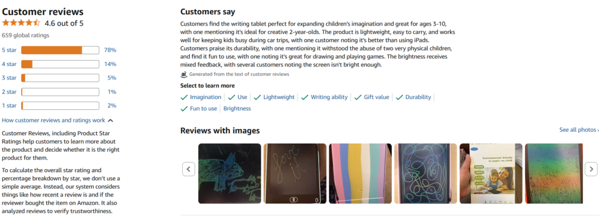Open See all photos link
The image size is (608, 216).
coord(579,130)
